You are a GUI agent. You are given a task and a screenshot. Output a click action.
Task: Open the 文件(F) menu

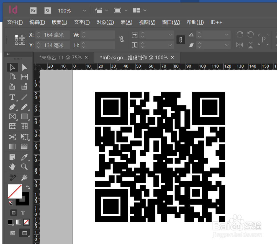[15, 22]
